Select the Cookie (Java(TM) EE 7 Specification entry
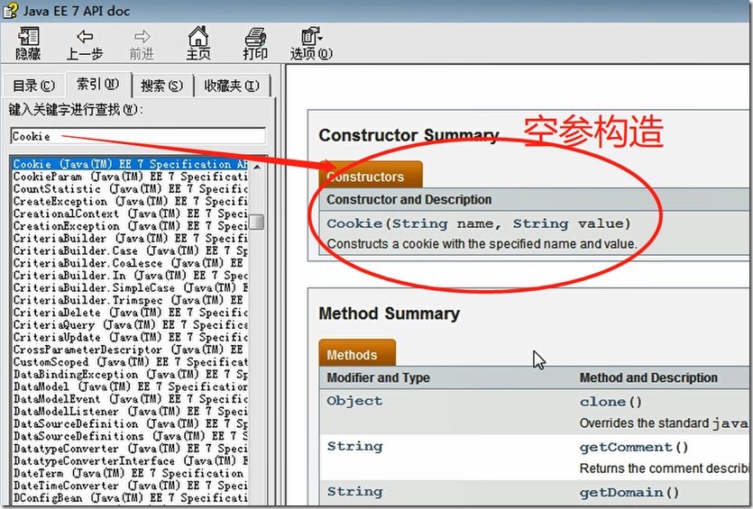Image resolution: width=753 pixels, height=509 pixels. [130, 164]
